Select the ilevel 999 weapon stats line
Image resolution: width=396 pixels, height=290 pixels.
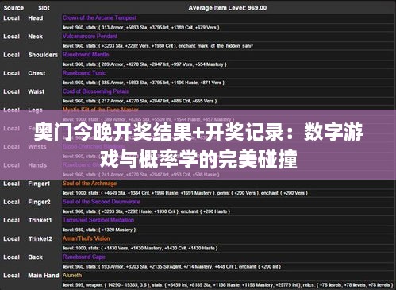click(x=228, y=284)
